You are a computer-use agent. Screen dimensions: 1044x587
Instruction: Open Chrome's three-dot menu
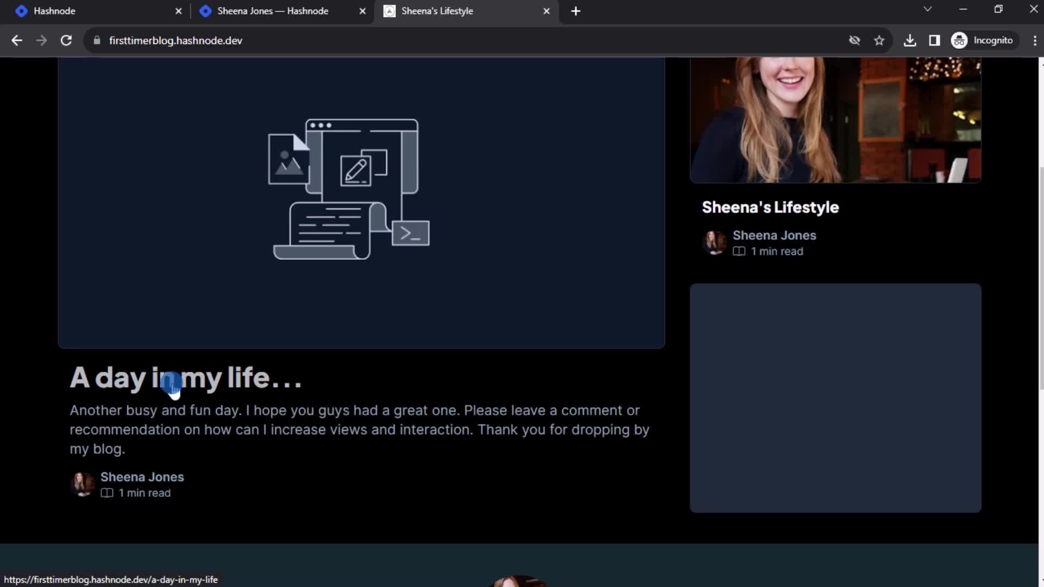click(x=1034, y=41)
